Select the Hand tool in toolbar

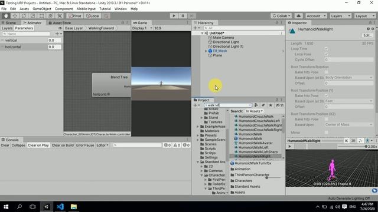pyautogui.click(x=6, y=16)
